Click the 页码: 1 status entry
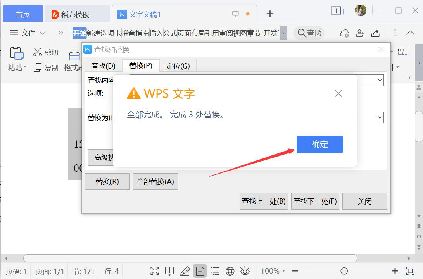The image size is (423, 279). tap(16, 271)
